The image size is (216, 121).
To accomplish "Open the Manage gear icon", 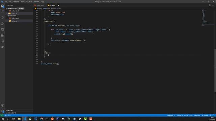I will (3, 111).
